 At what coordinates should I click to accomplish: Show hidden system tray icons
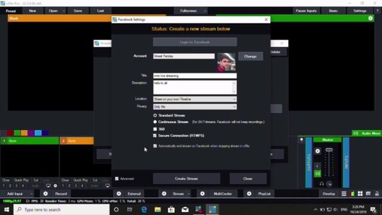[316, 210]
